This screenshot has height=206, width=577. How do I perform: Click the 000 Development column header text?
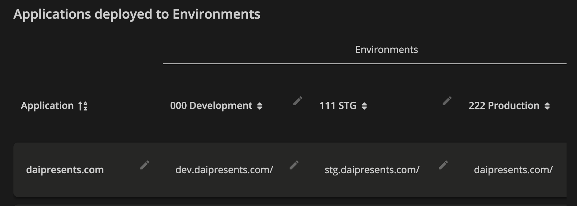click(211, 106)
